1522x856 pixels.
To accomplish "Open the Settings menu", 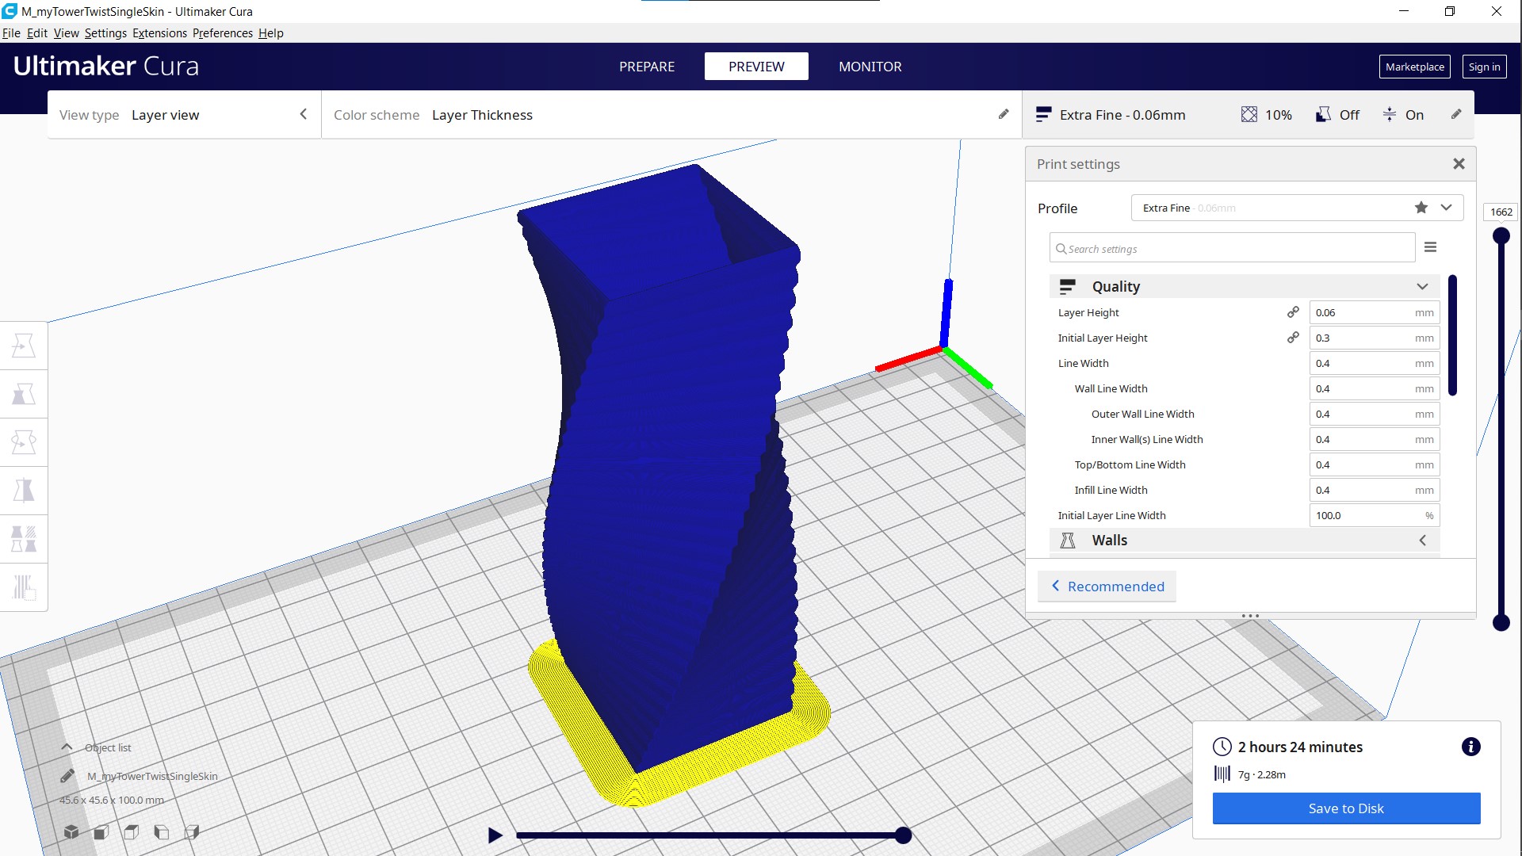I will coord(105,33).
